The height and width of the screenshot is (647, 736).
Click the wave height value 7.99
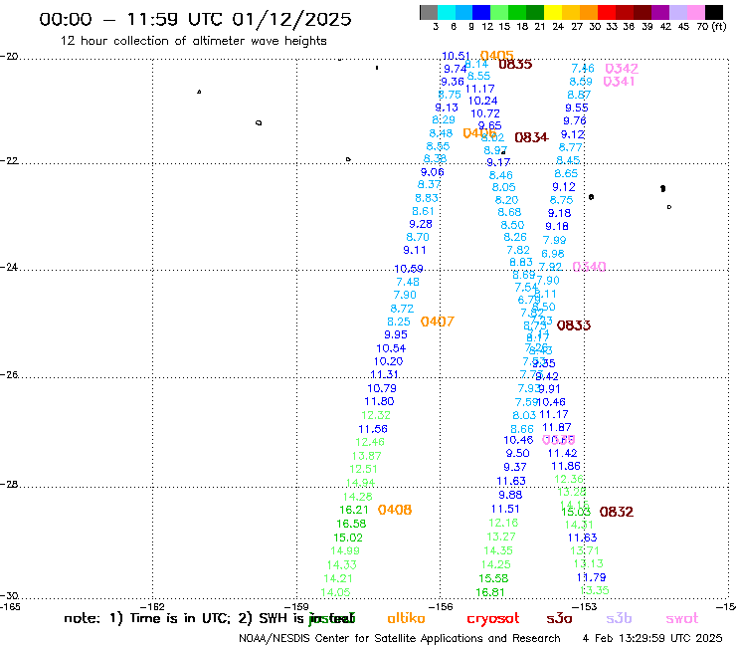[554, 240]
